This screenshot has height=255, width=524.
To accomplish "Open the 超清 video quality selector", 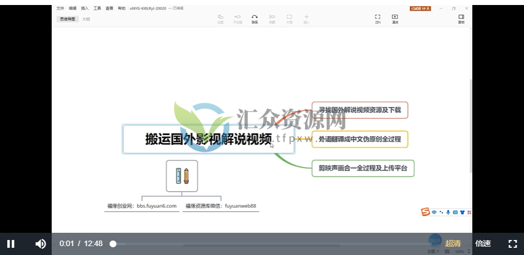I will pos(453,244).
